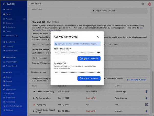Viewport: 154px width, 116px height.
Task: Open Collections page
Action: tap(10, 27)
